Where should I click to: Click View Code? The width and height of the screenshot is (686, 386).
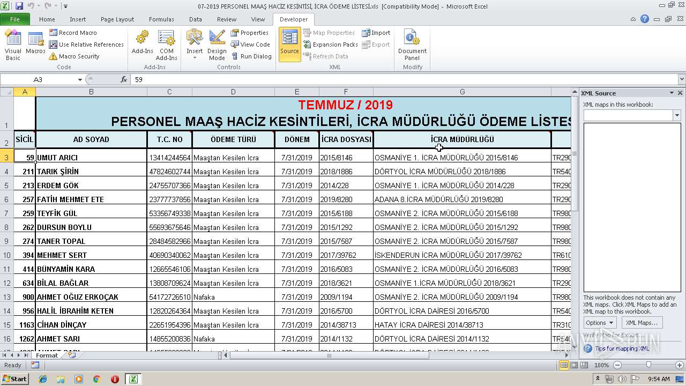point(250,44)
